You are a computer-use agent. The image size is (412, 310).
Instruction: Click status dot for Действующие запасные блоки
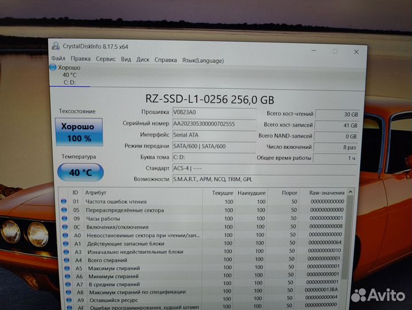(x=66, y=243)
